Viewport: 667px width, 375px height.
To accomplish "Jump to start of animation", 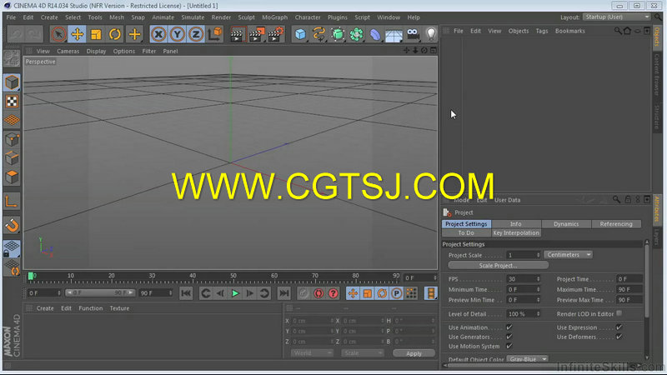I will [x=186, y=293].
